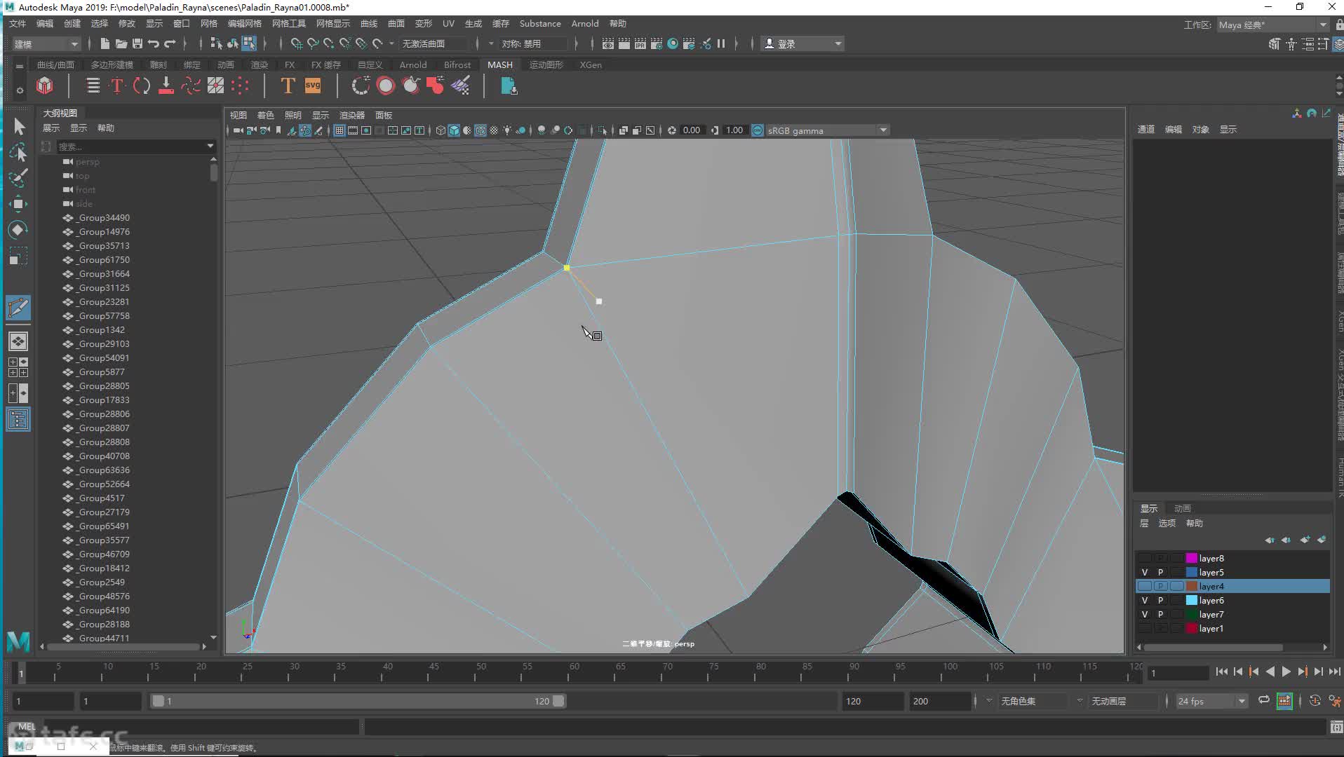This screenshot has width=1344, height=757.
Task: Choose the Rotate tool in toolbox
Action: point(19,230)
